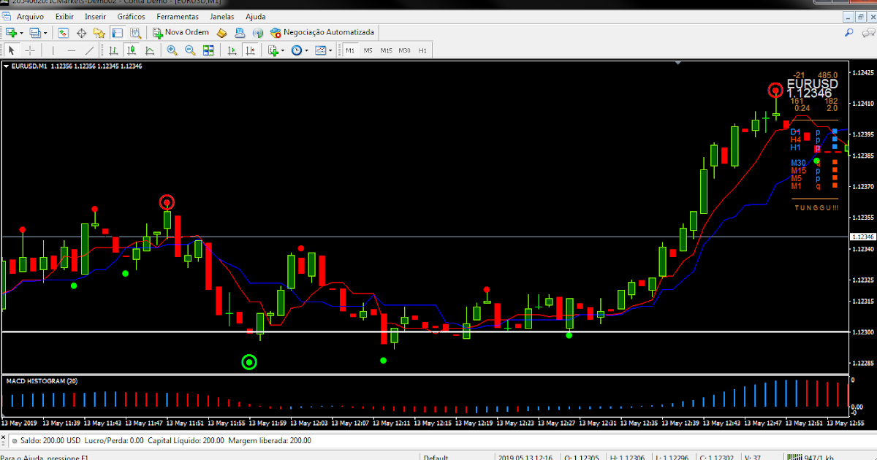
Task: Click the Periods clock icon
Action: tap(296, 50)
